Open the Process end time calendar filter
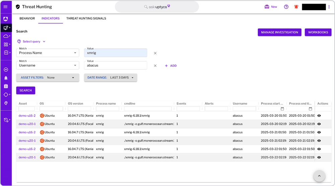This screenshot has height=186, width=335. pos(311,109)
